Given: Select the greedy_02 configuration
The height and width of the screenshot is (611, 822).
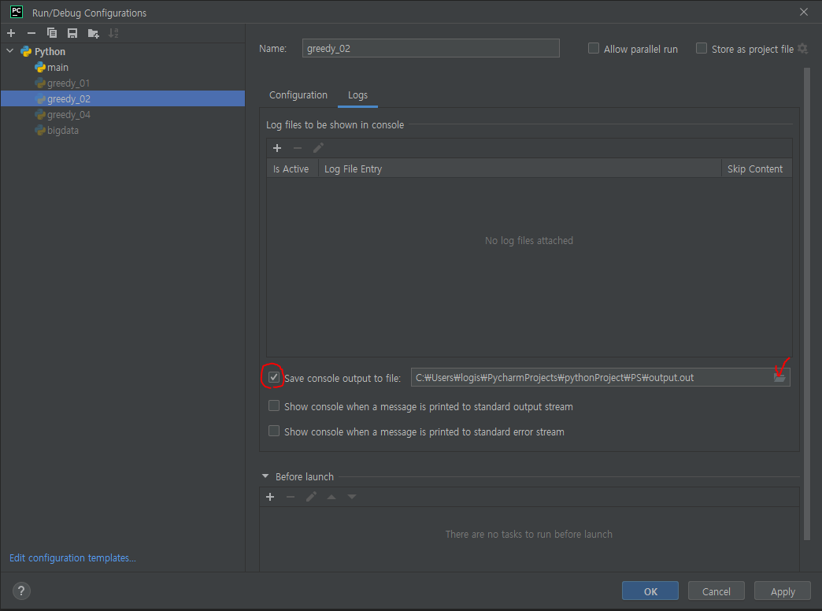Looking at the screenshot, I should click(123, 98).
